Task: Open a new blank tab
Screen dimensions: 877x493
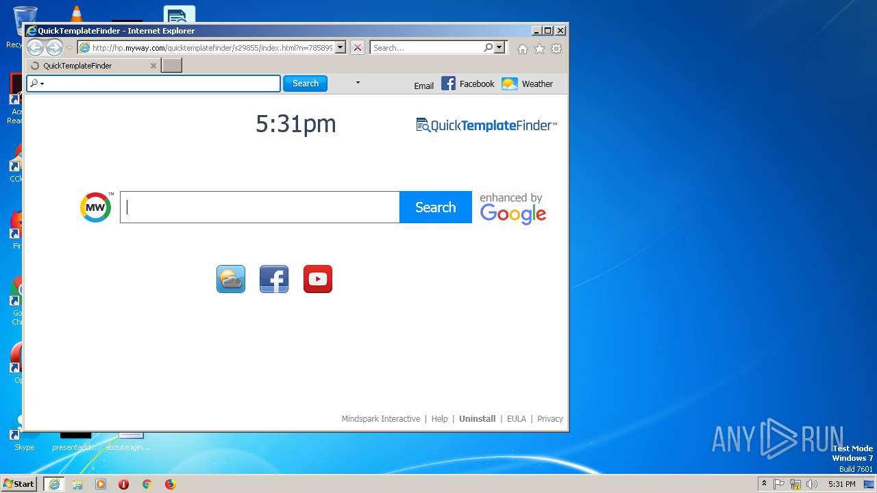Action: [x=171, y=66]
